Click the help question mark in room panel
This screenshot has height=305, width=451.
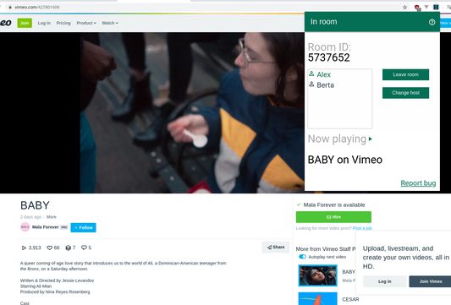coord(432,22)
